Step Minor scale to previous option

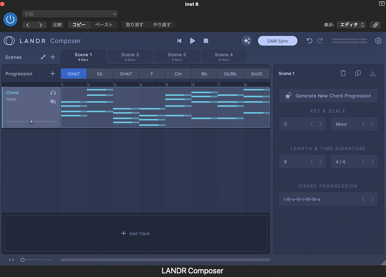[364, 124]
